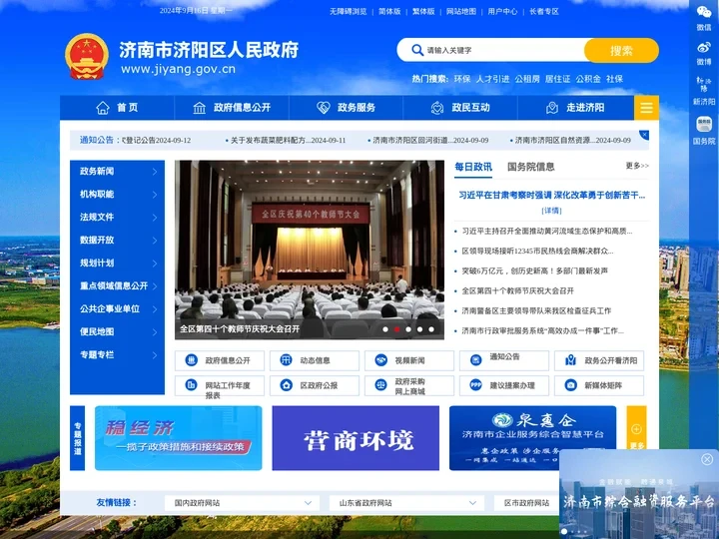Click the icon of 政府信息公开 shortcut tile

point(191,360)
